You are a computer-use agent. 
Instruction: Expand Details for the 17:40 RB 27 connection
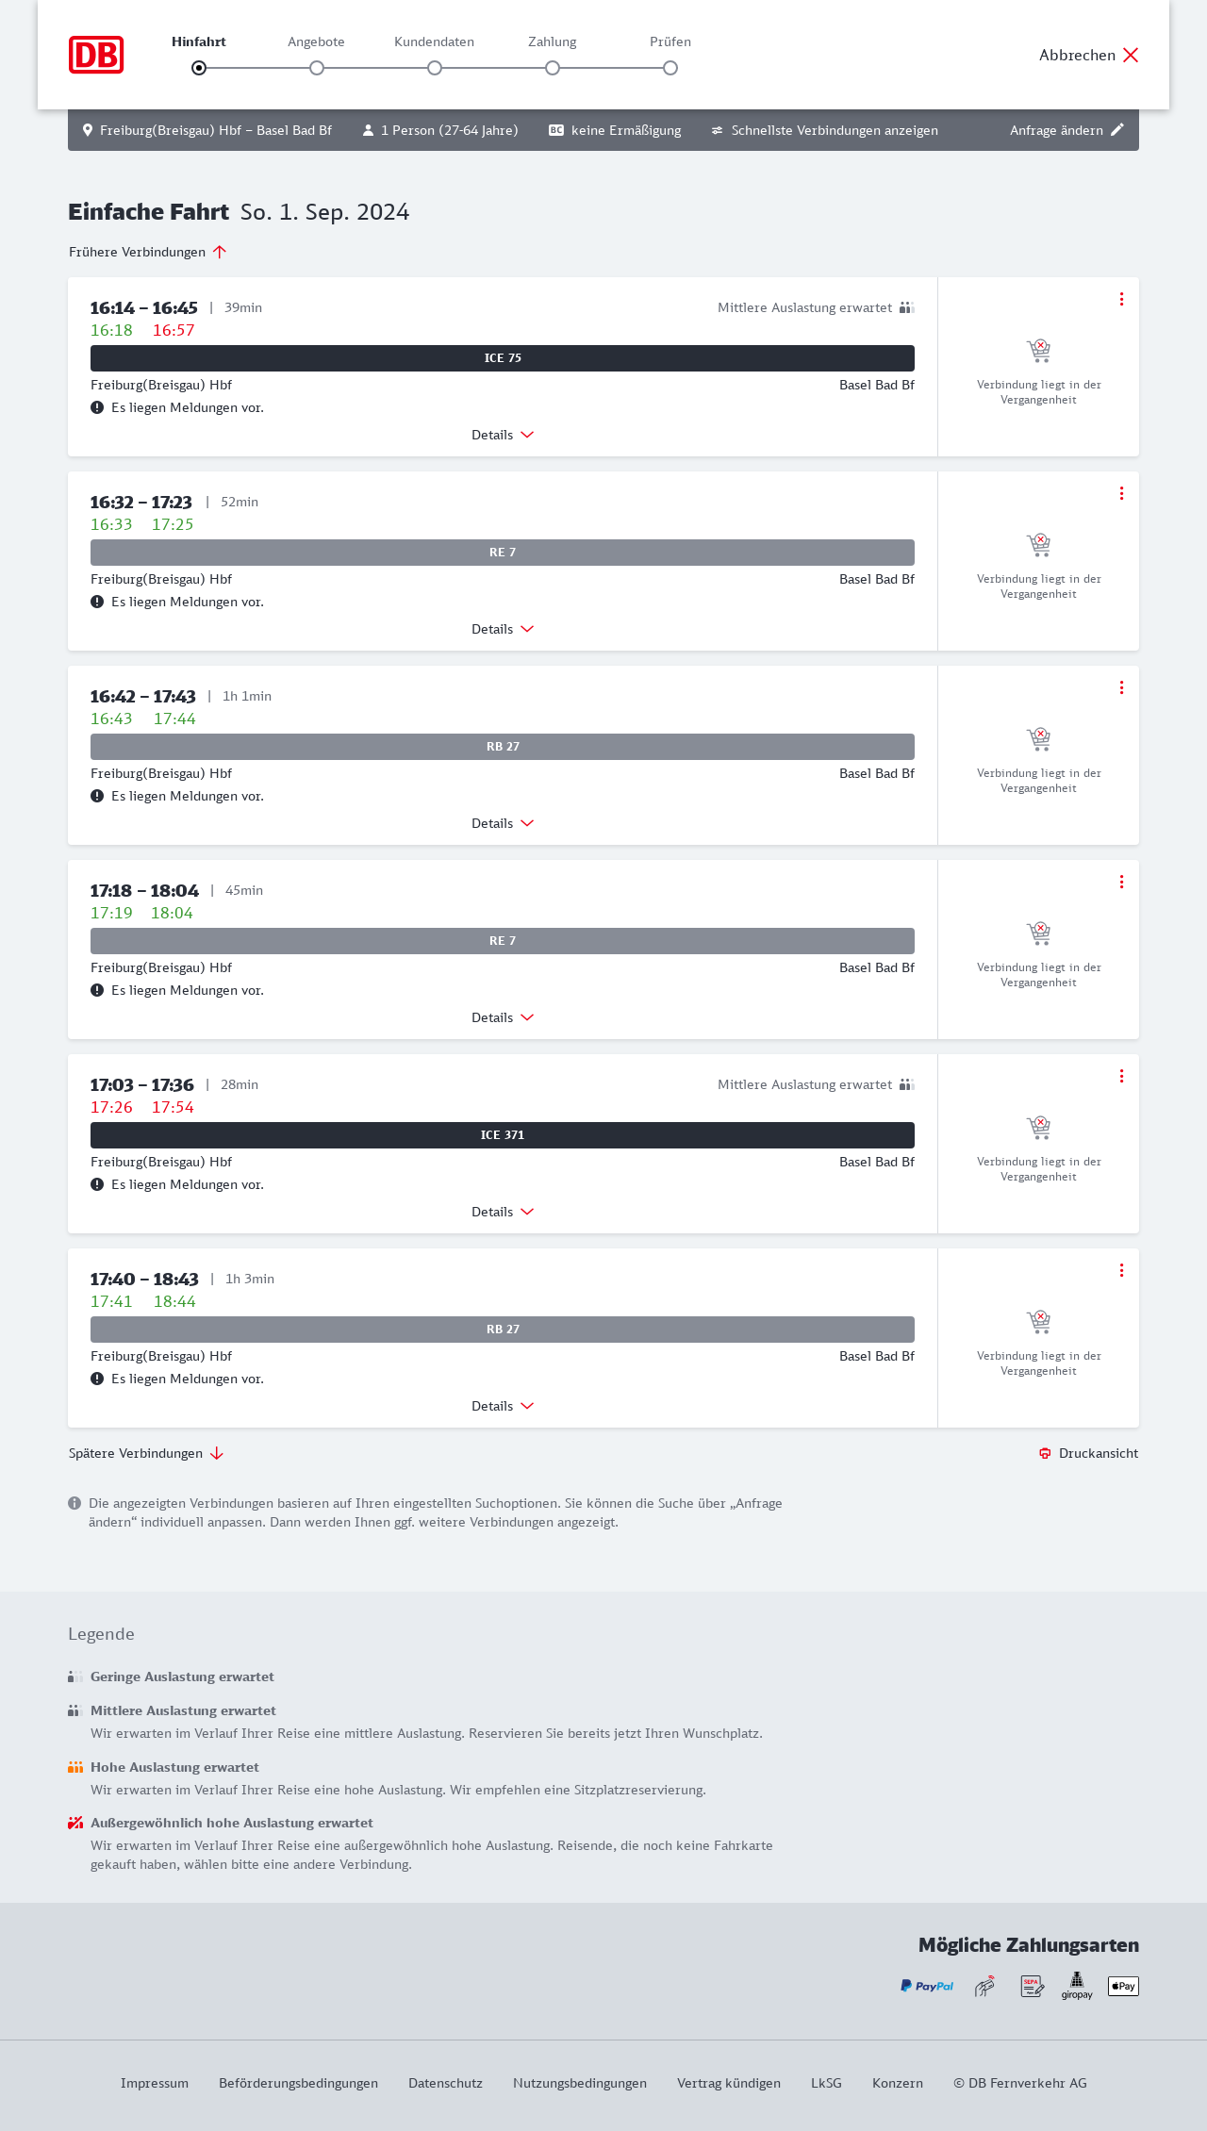pyautogui.click(x=503, y=1406)
